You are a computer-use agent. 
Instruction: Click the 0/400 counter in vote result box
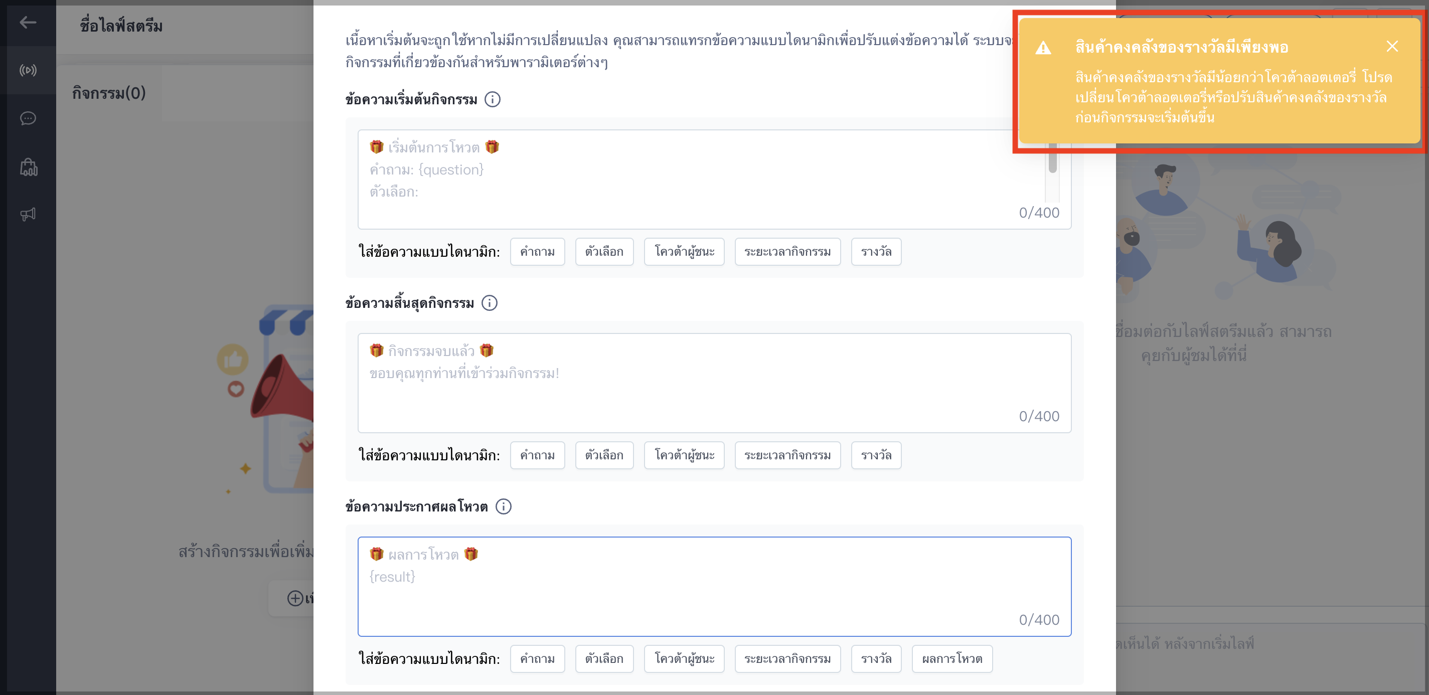click(x=1038, y=620)
